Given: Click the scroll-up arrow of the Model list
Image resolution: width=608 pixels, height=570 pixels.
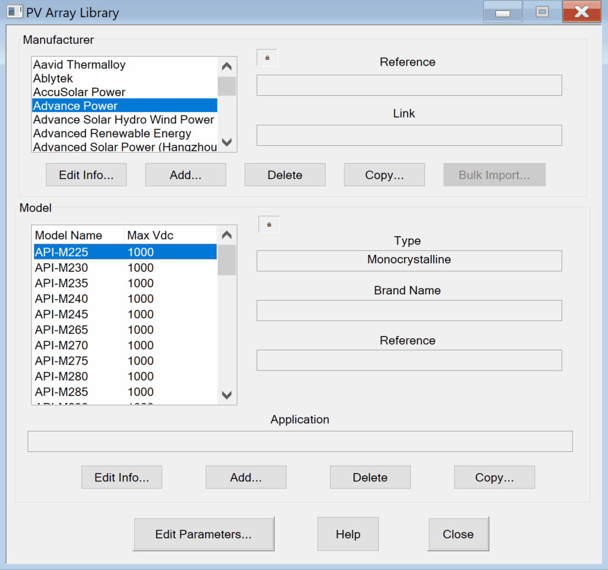Looking at the screenshot, I should click(x=226, y=234).
